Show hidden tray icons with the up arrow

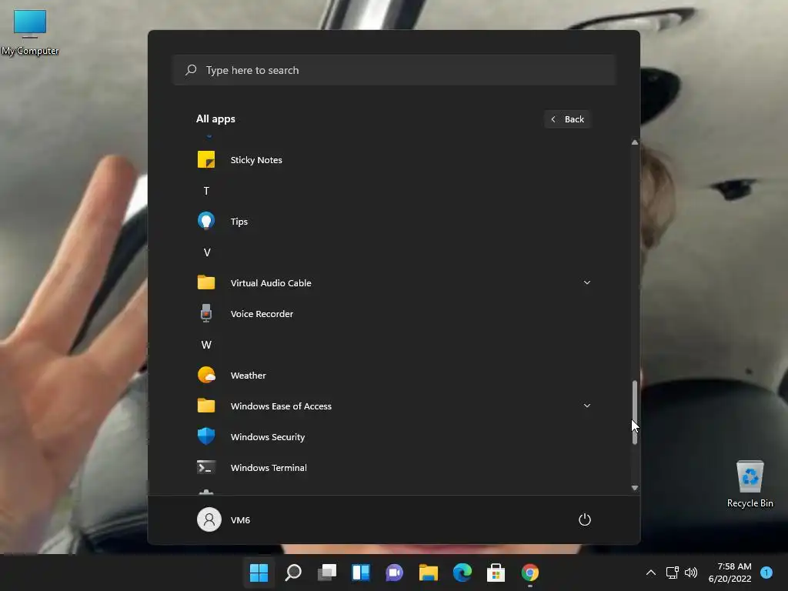(x=651, y=573)
